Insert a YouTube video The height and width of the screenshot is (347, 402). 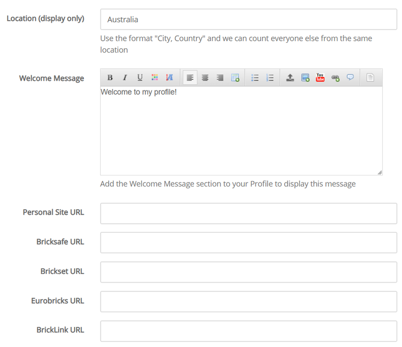coord(320,78)
